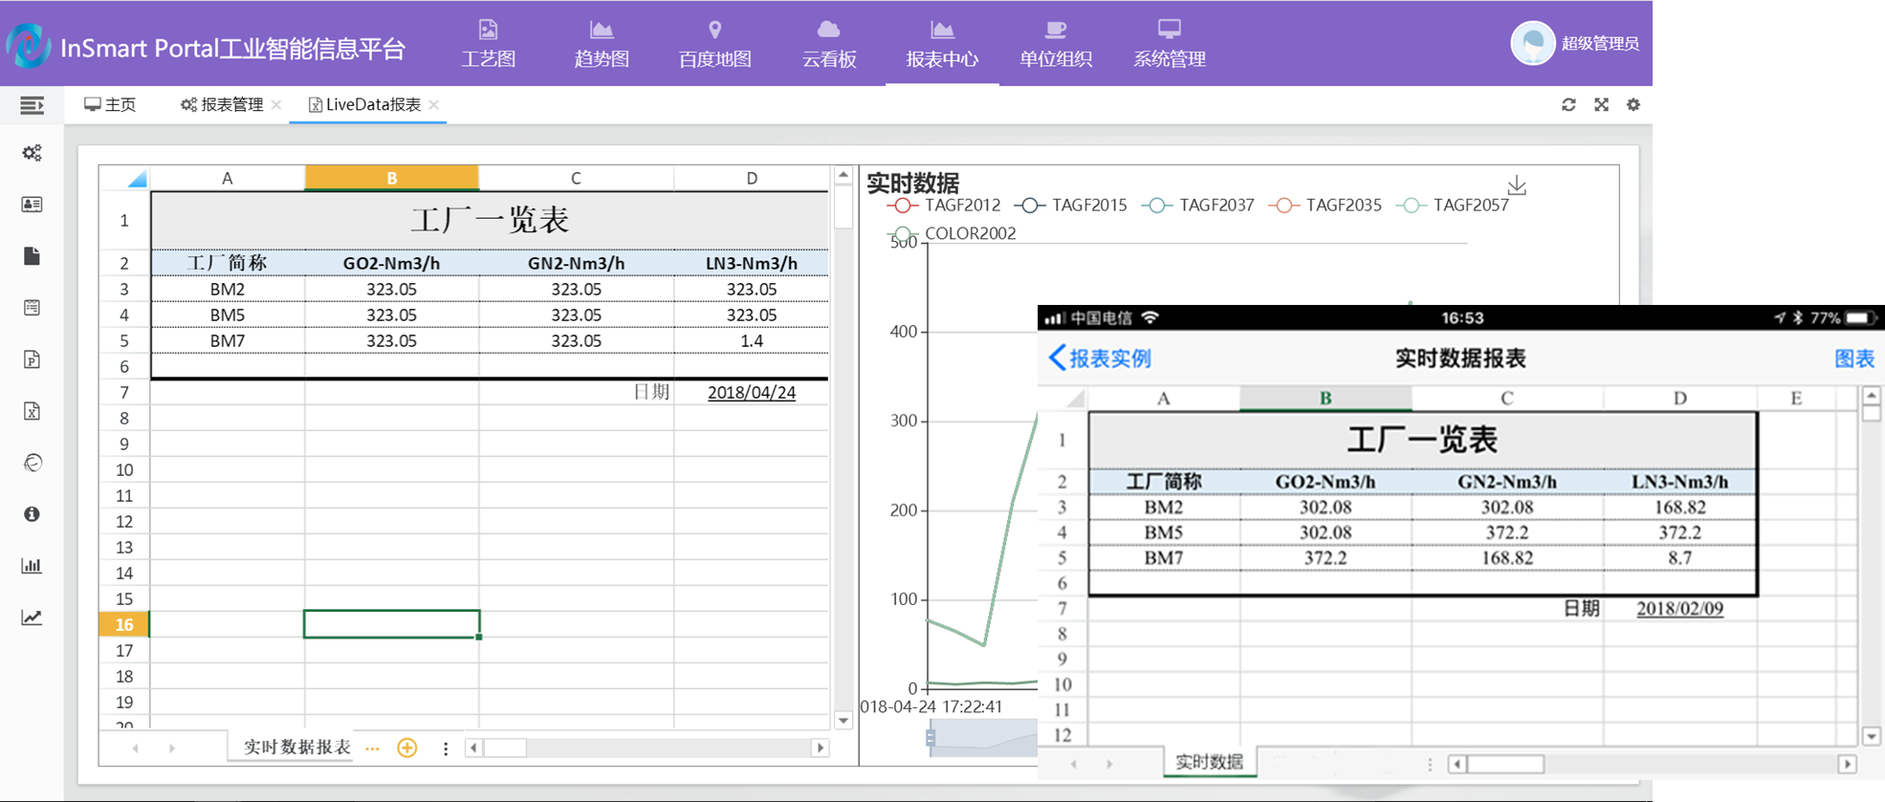
Task: Click the 工厂一览表 title in main spreadsheet
Action: point(490,220)
